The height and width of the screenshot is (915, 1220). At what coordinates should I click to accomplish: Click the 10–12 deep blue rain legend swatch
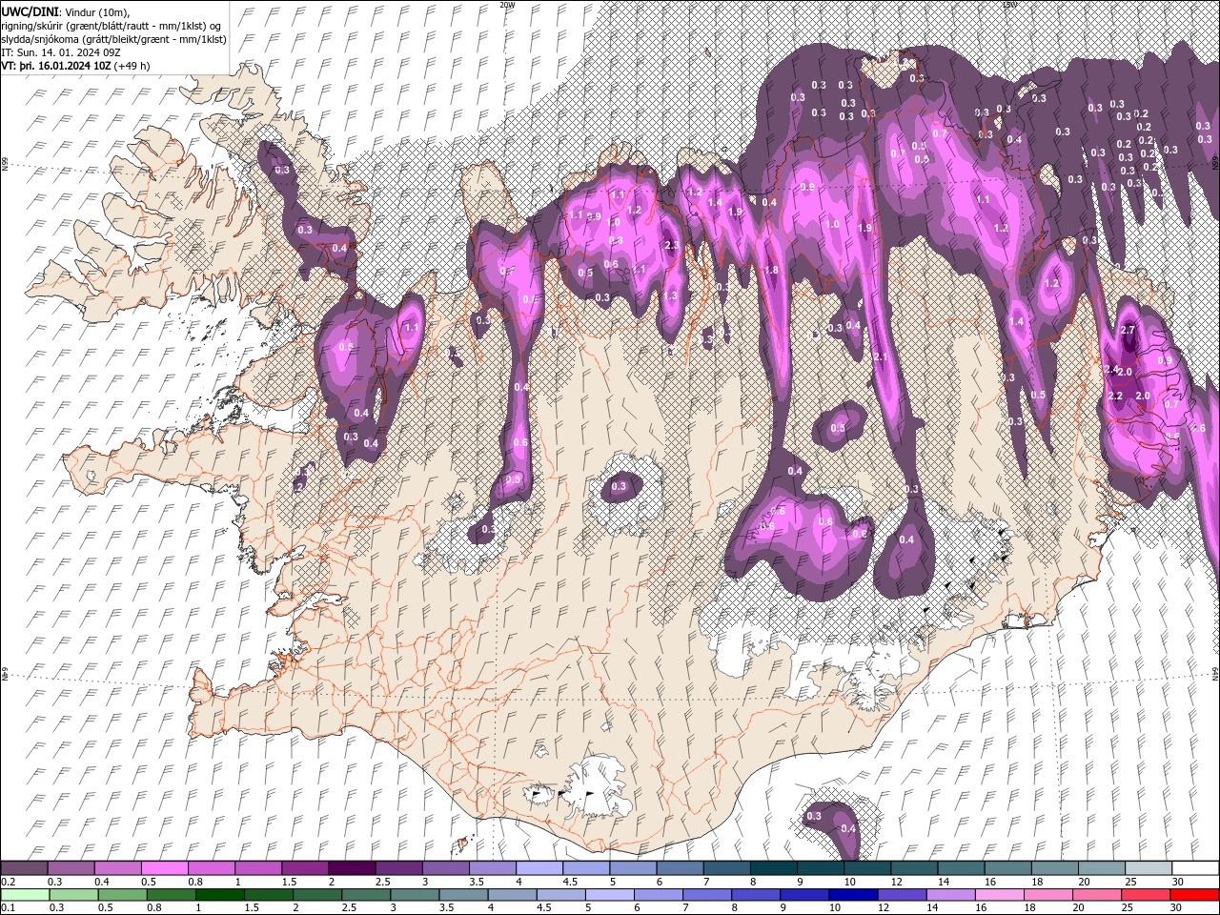(854, 894)
